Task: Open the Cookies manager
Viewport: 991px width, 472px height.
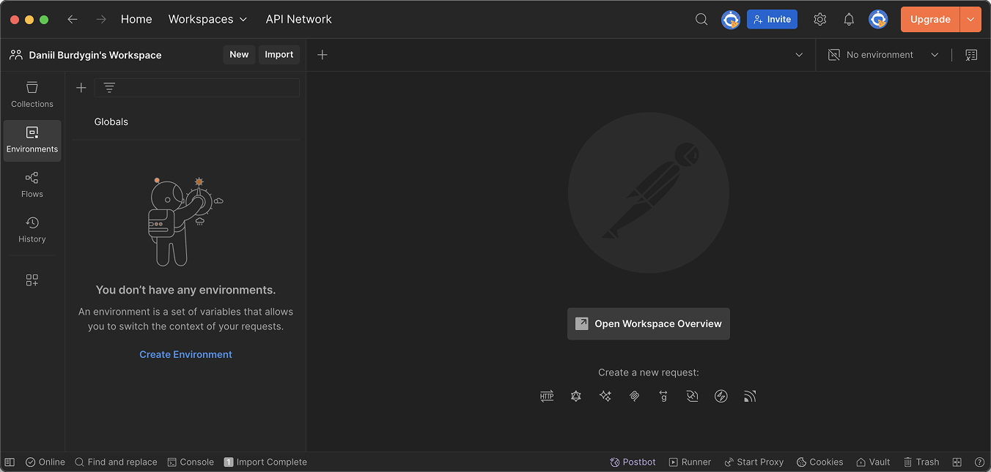Action: point(819,462)
